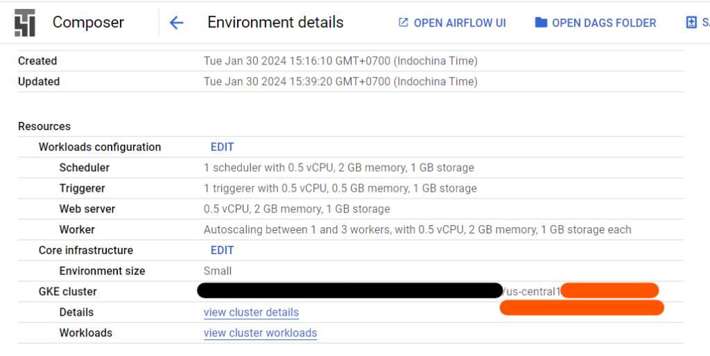This screenshot has width=710, height=356.
Task: Click the Updated timestamp value
Action: [x=340, y=82]
